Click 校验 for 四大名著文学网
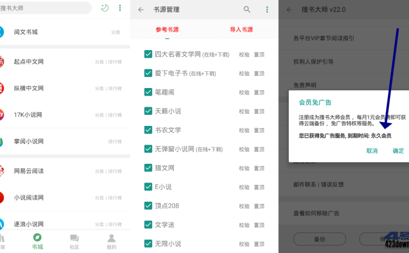The height and width of the screenshot is (253, 409). coord(244,55)
